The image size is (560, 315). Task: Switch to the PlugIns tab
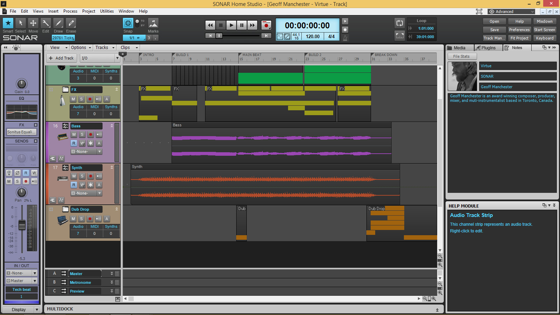[x=488, y=48]
